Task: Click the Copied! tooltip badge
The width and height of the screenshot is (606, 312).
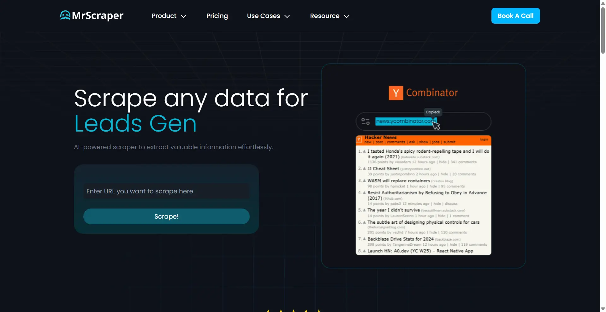Action: click(x=432, y=112)
